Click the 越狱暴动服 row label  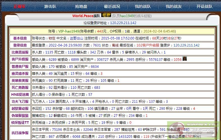[x=20, y=109]
